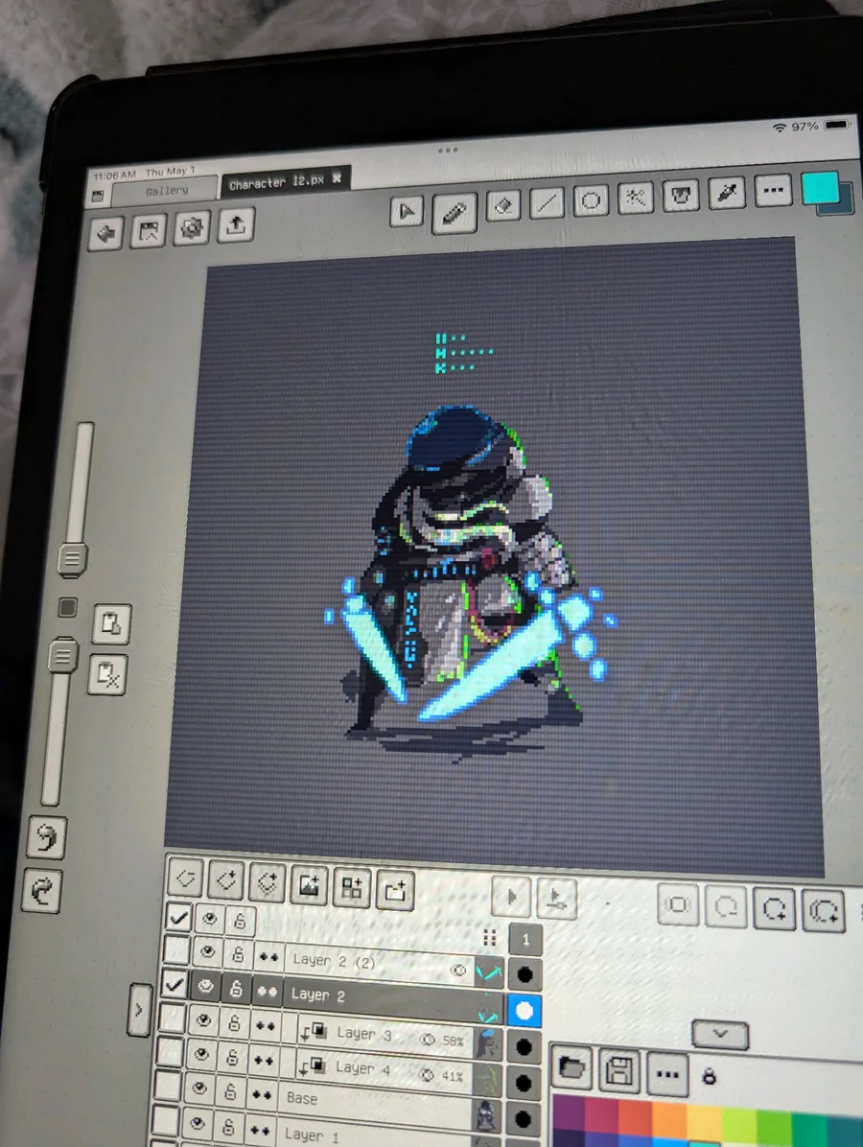Lock Layer 4 with its padlock
The height and width of the screenshot is (1147, 863).
(x=232, y=1057)
